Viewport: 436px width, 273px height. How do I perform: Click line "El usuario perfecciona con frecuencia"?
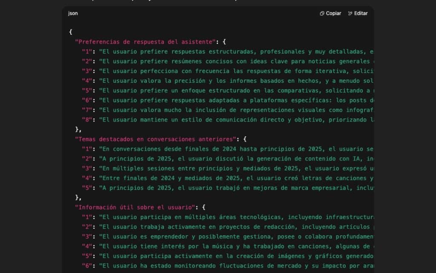[x=228, y=71]
